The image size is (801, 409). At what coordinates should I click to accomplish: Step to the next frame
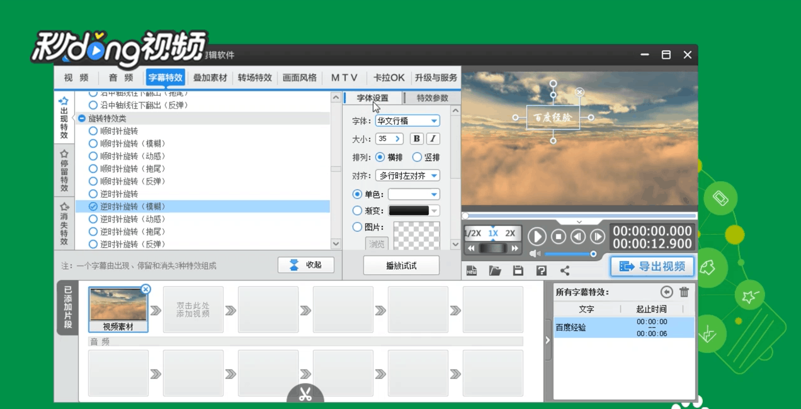[x=598, y=237]
